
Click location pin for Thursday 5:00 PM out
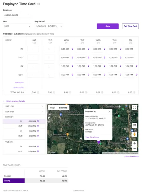point(120,75)
